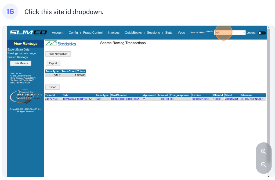Click the zoom out magnifier icon
This screenshot has width=275, height=180.
[x=263, y=165]
